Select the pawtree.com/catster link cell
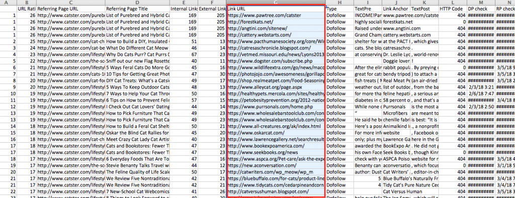 (x=276, y=15)
